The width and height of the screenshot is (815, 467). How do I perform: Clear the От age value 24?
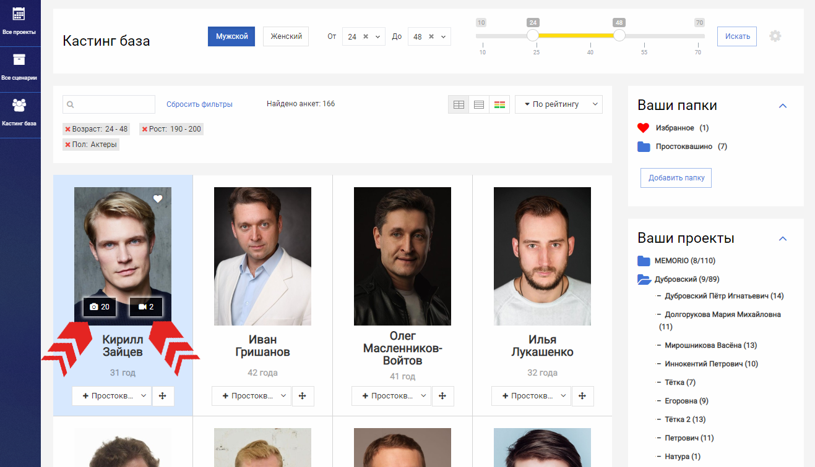pos(365,36)
